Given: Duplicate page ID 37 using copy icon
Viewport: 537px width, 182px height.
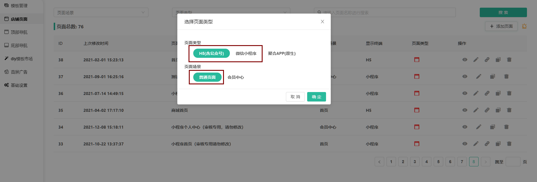Looking at the screenshot, I should pos(492,76).
